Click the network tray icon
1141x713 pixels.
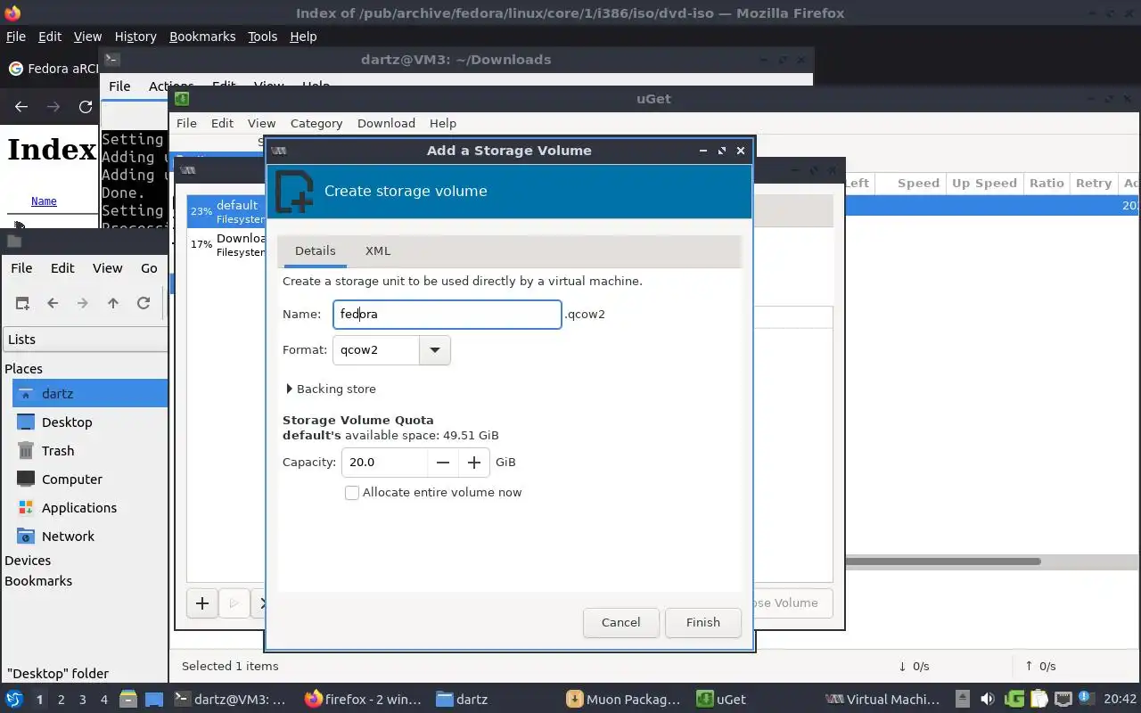(1063, 700)
